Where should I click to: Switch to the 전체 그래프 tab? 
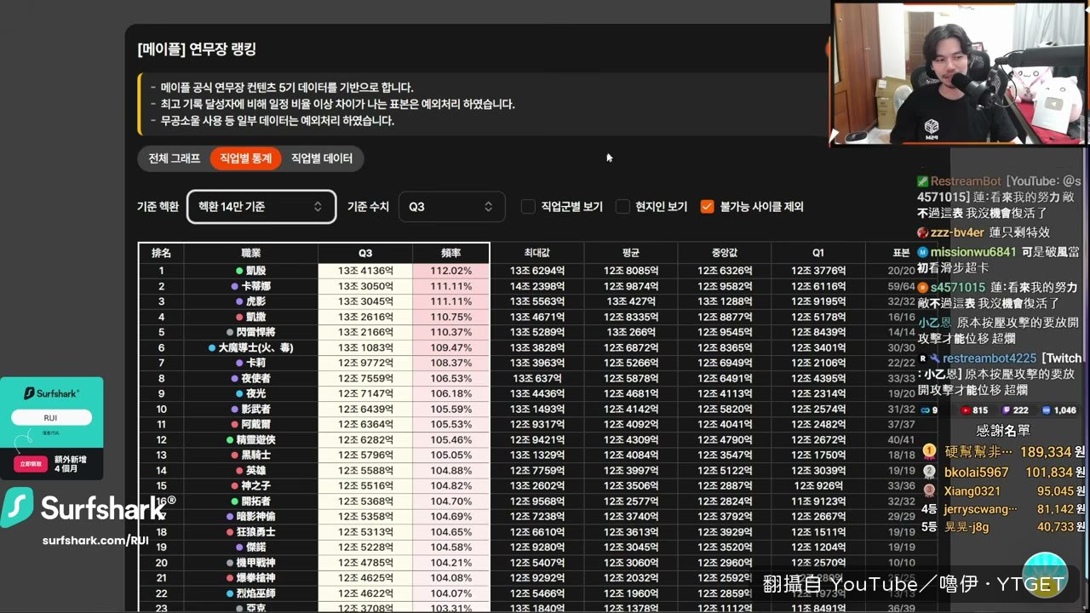175,158
